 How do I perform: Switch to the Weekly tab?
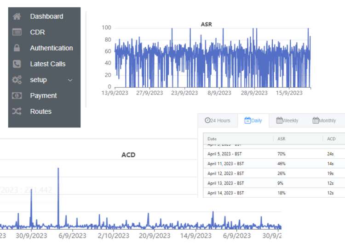click(287, 121)
